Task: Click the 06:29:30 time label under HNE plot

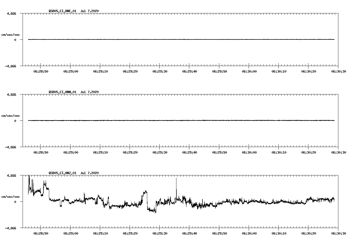Action: pyautogui.click(x=160, y=72)
